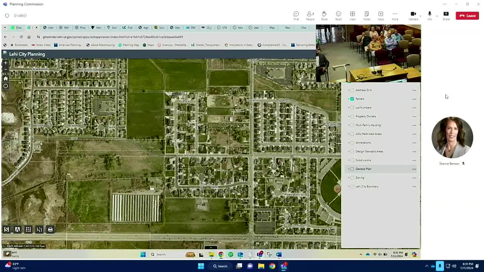Open the React emoji menu

pyautogui.click(x=338, y=15)
